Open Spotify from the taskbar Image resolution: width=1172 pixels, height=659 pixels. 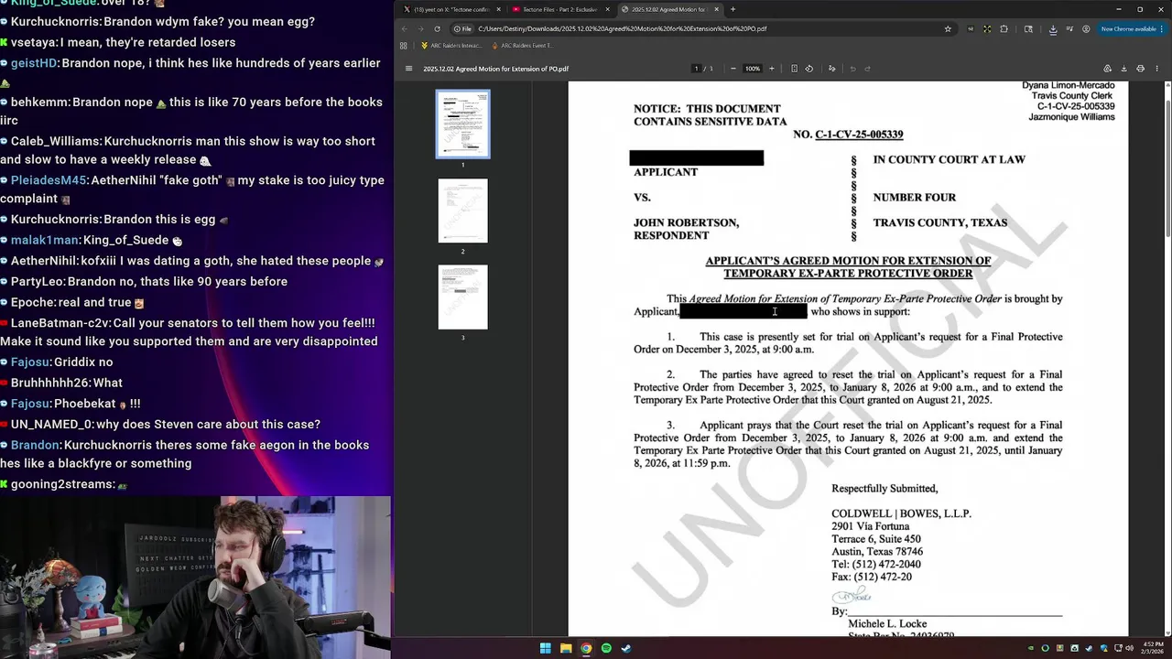[x=606, y=648]
